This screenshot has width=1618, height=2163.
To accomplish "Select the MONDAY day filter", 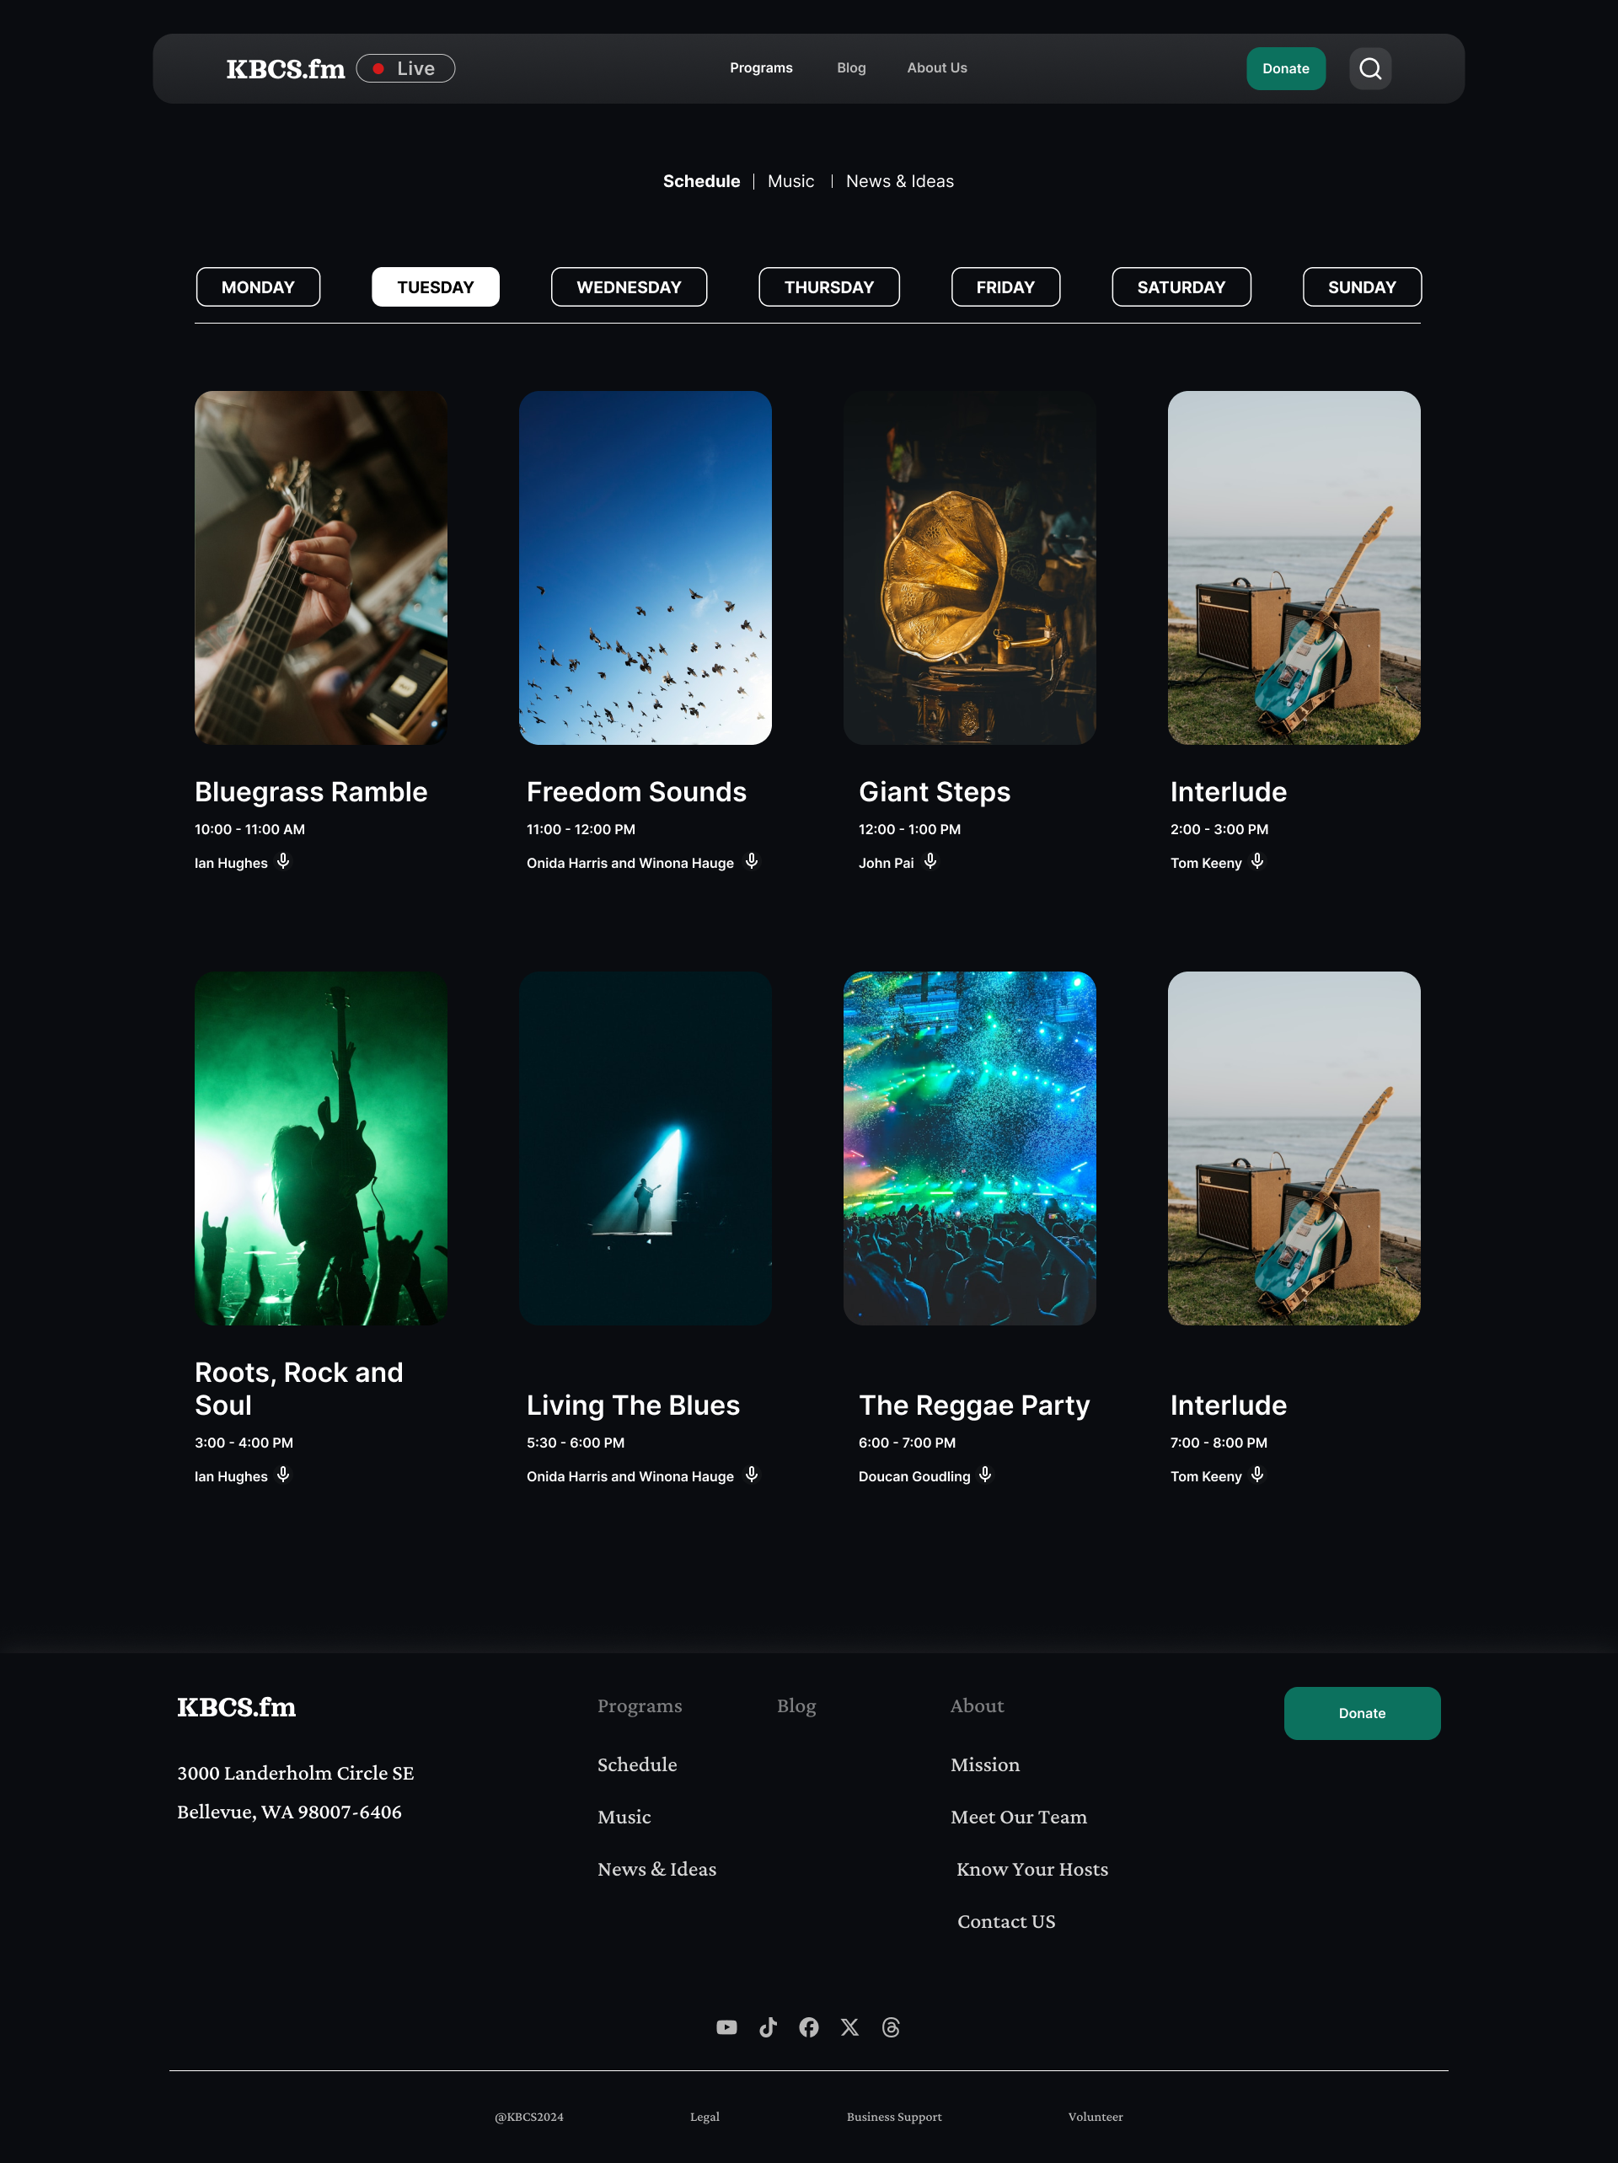I will 257,286.
